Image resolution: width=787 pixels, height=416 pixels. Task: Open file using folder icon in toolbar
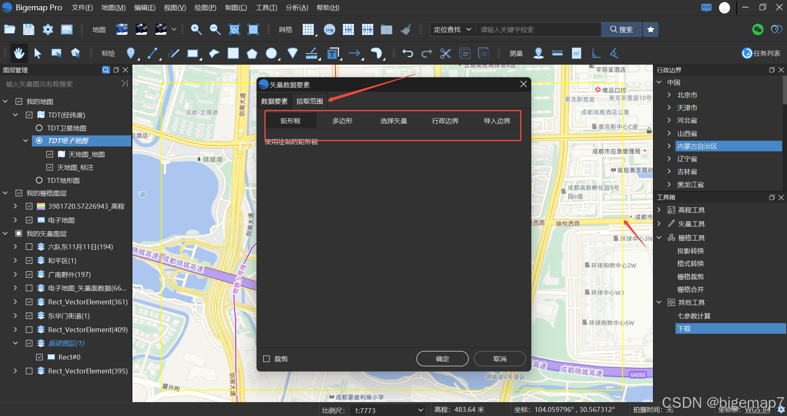click(x=10, y=29)
